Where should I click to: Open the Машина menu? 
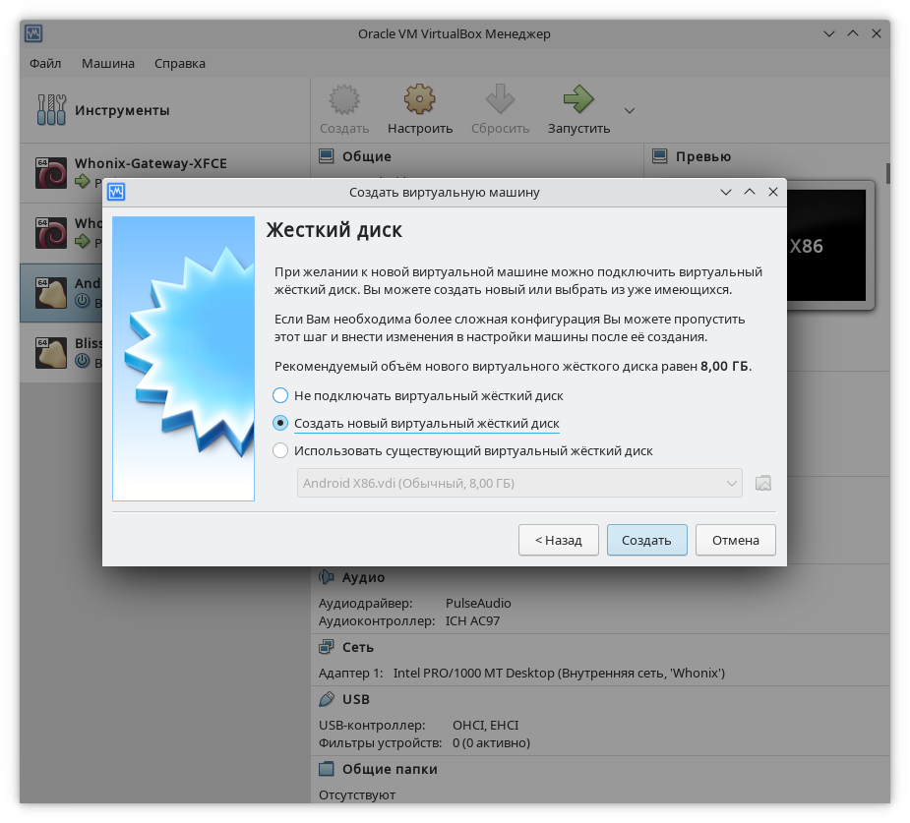point(108,63)
